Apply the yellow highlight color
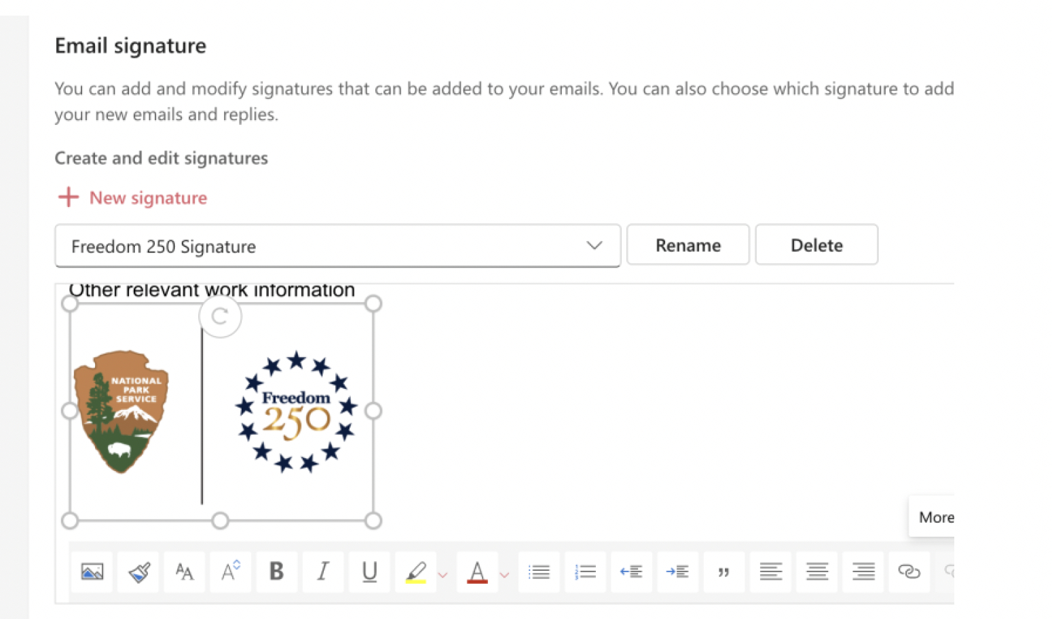This screenshot has width=1052, height=619. tap(415, 572)
